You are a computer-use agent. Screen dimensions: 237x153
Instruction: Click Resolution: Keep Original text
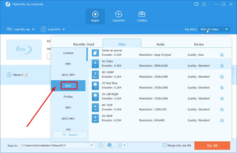click(155, 55)
